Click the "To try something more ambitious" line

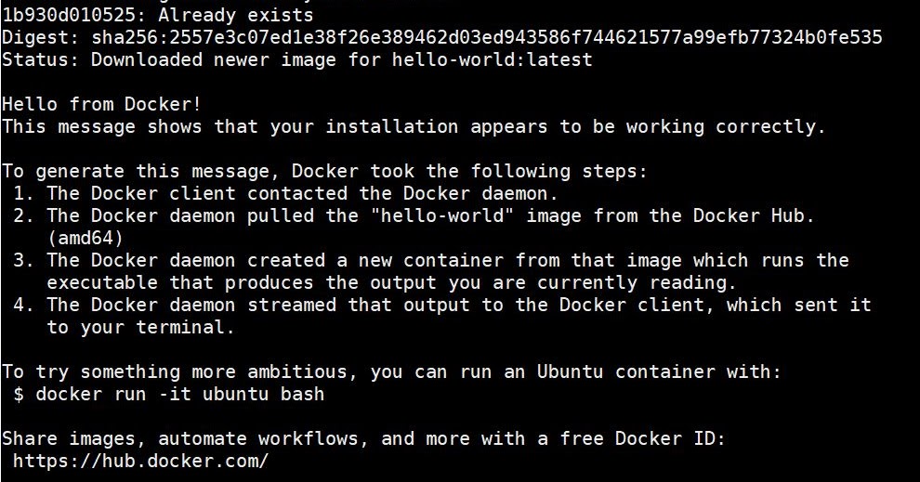click(x=391, y=371)
